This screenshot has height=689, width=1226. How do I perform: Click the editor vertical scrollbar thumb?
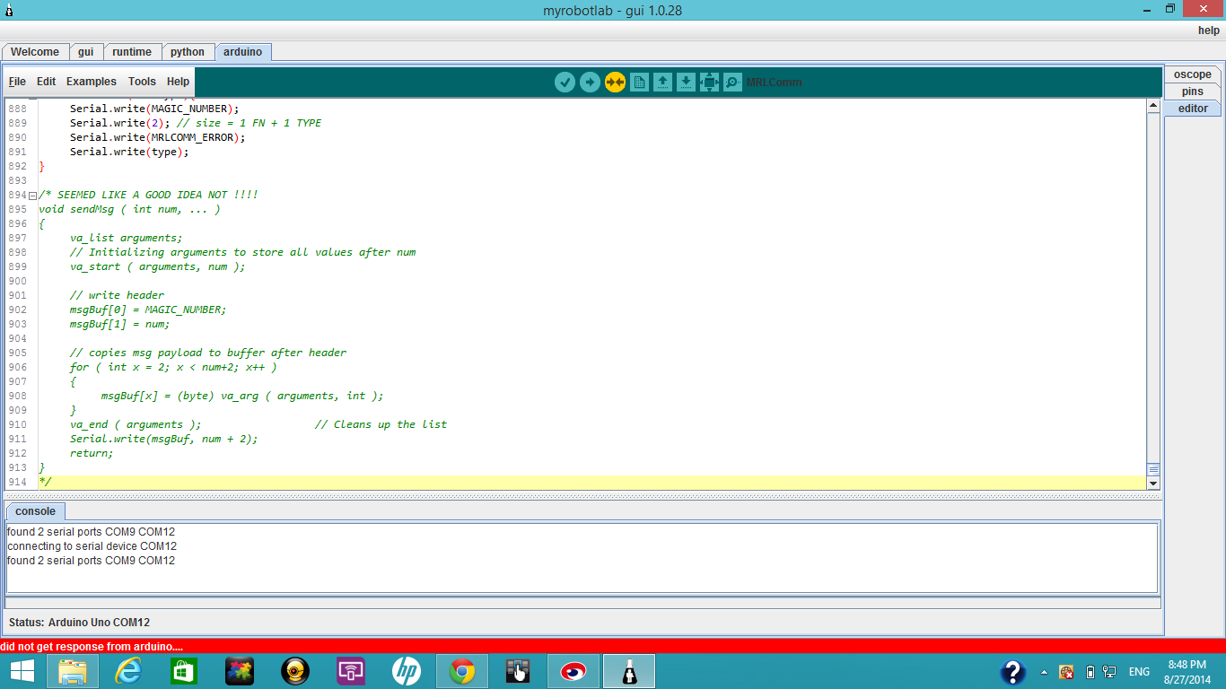1153,469
